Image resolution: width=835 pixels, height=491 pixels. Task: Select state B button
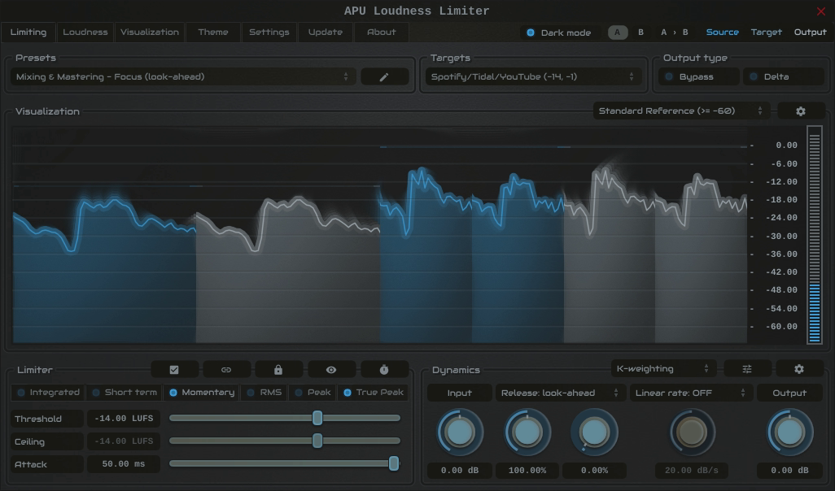pyautogui.click(x=640, y=33)
